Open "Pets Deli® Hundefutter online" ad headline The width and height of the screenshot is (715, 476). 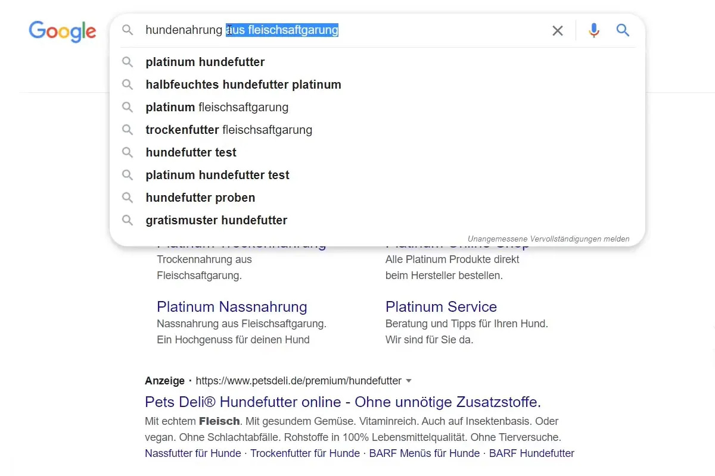(x=343, y=402)
